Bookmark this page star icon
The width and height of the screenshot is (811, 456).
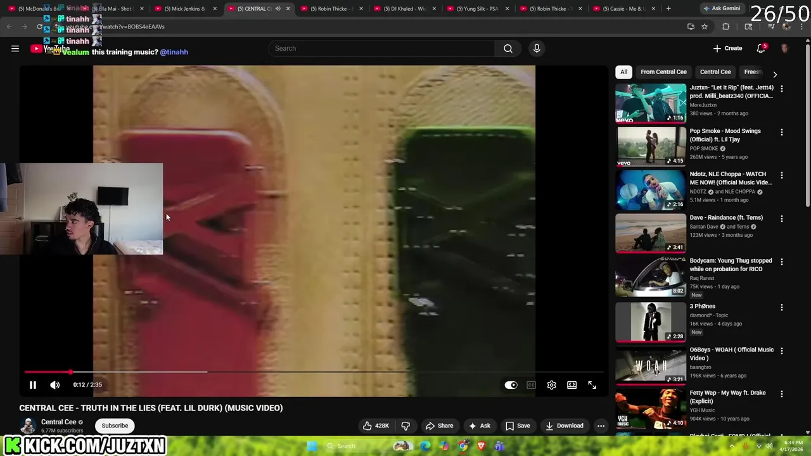[705, 27]
